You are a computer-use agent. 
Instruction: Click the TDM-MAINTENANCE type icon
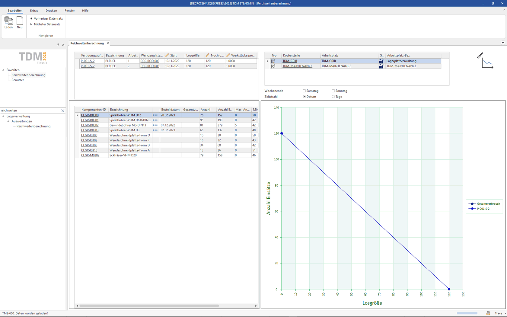click(273, 66)
